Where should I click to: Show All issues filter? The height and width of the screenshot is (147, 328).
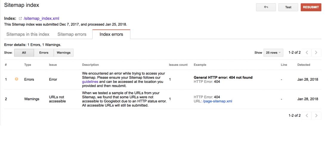pos(24,53)
